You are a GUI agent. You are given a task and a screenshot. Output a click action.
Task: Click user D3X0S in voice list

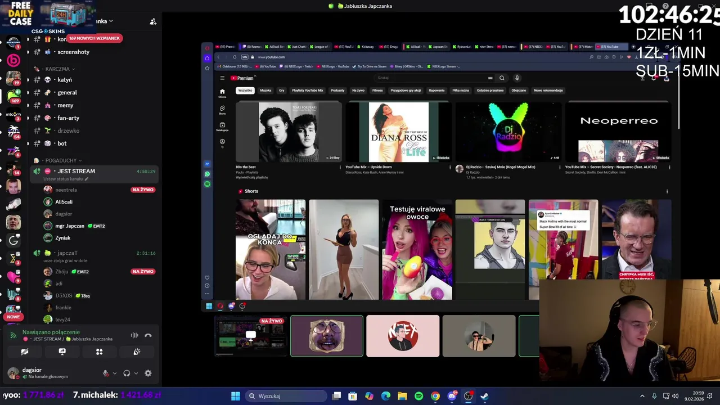(64, 296)
